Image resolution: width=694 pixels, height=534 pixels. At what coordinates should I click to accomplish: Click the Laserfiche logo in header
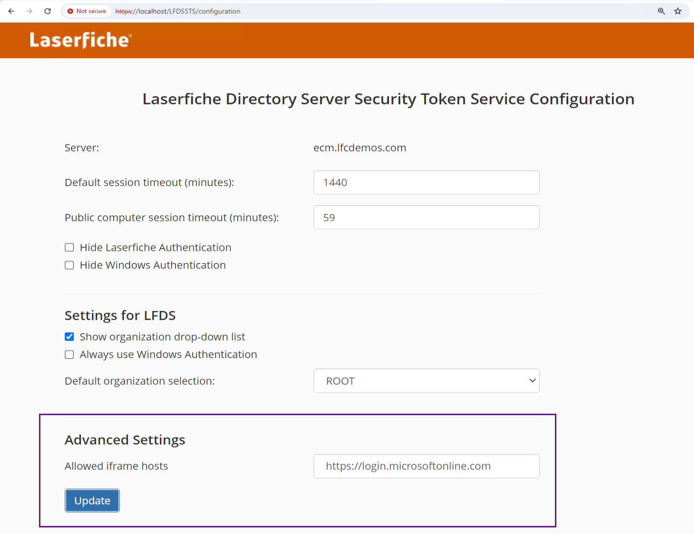pos(81,40)
